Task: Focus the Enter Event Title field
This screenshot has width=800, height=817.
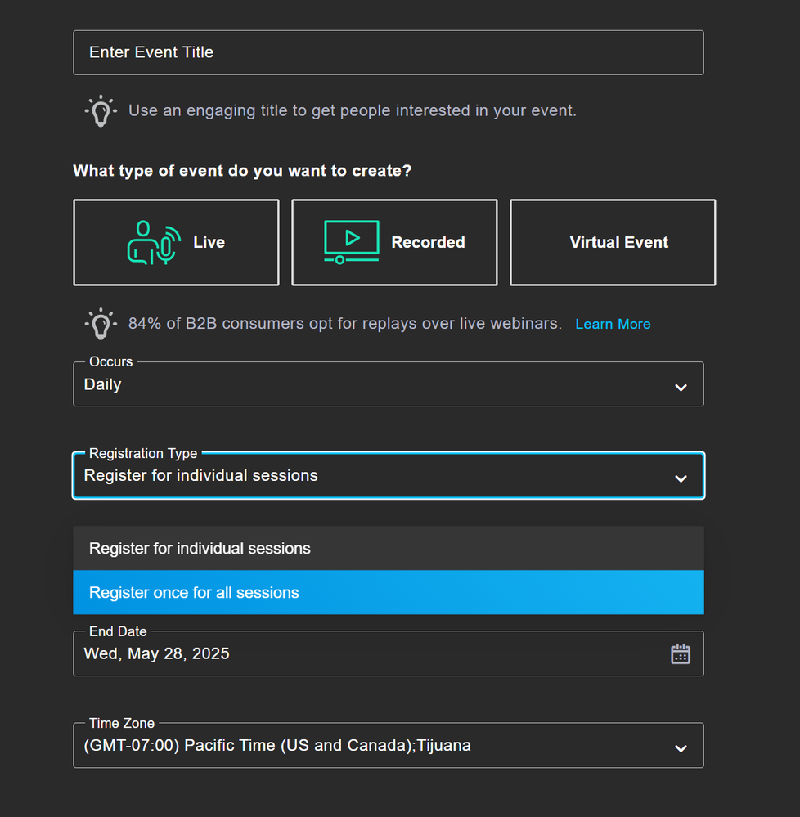Action: [389, 52]
